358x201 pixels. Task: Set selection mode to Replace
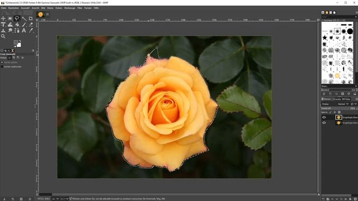(10, 58)
